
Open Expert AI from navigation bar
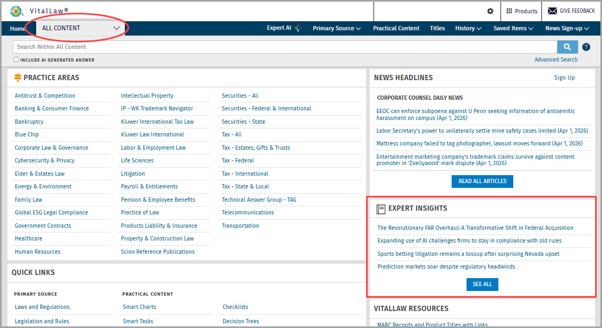pos(279,28)
